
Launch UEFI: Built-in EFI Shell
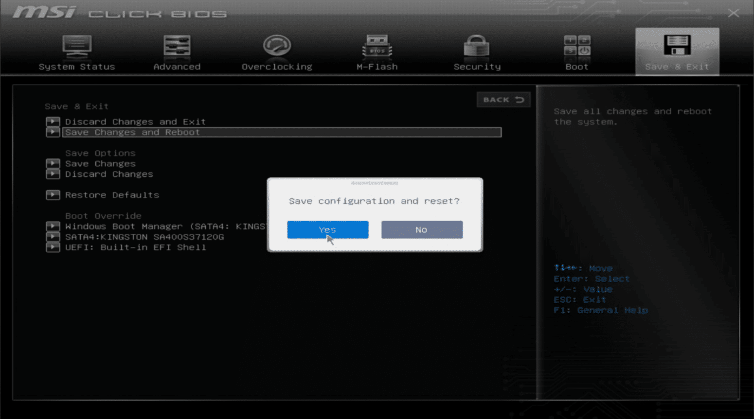(135, 247)
